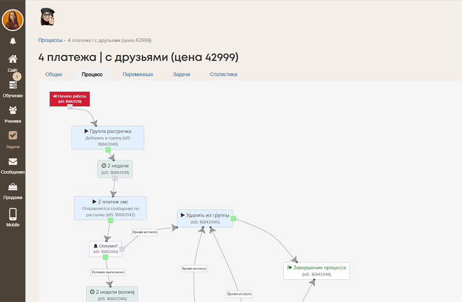Select the Удалить из группы block
This screenshot has width=462, height=302.
coord(205,218)
